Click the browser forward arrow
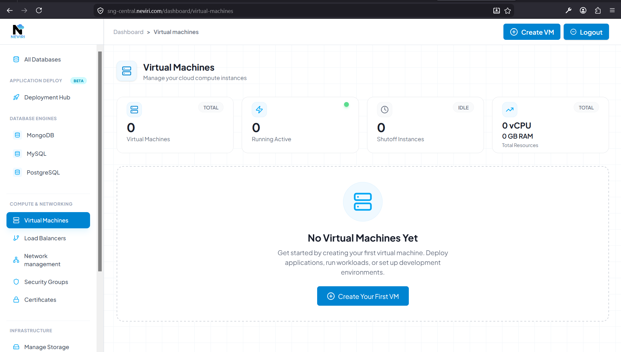The height and width of the screenshot is (352, 621). pos(24,10)
